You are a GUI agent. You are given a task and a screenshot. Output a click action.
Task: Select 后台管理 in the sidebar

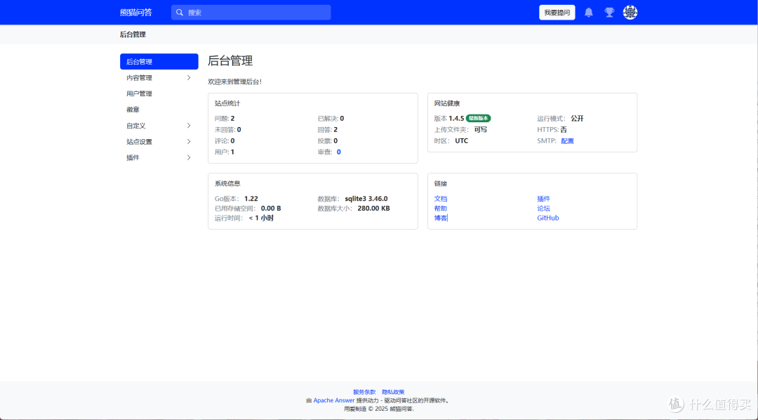pos(159,61)
